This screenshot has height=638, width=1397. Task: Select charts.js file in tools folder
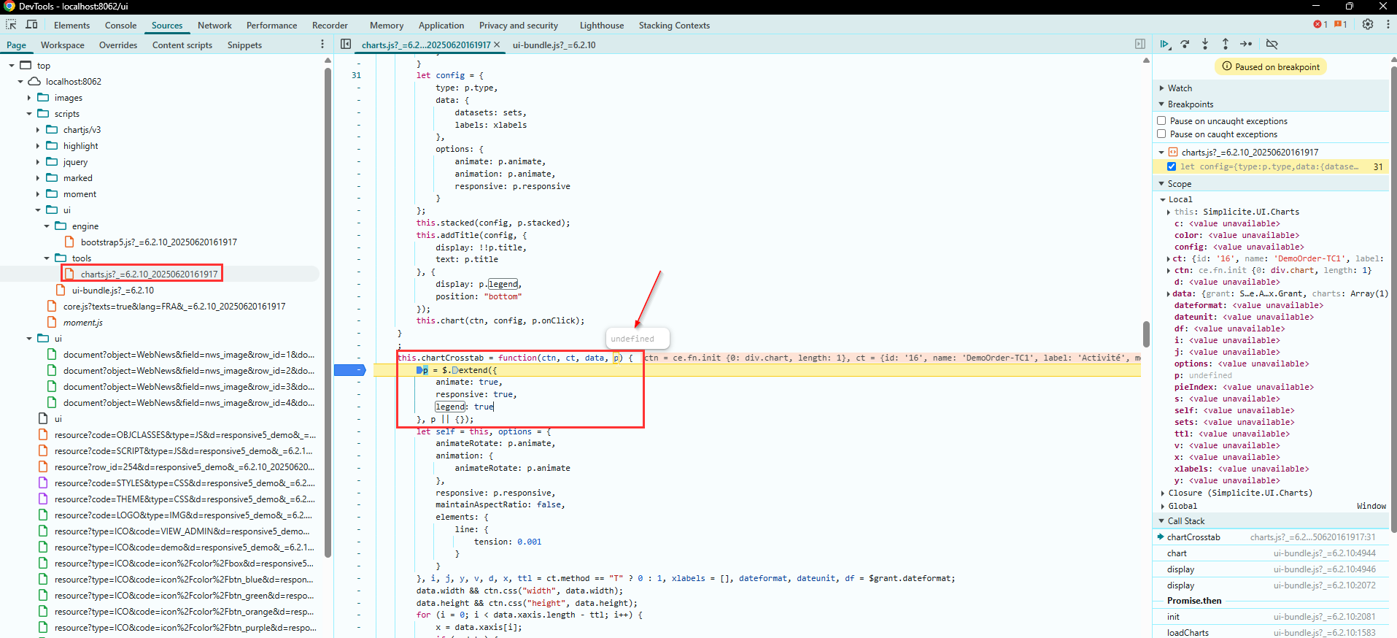tap(149, 274)
